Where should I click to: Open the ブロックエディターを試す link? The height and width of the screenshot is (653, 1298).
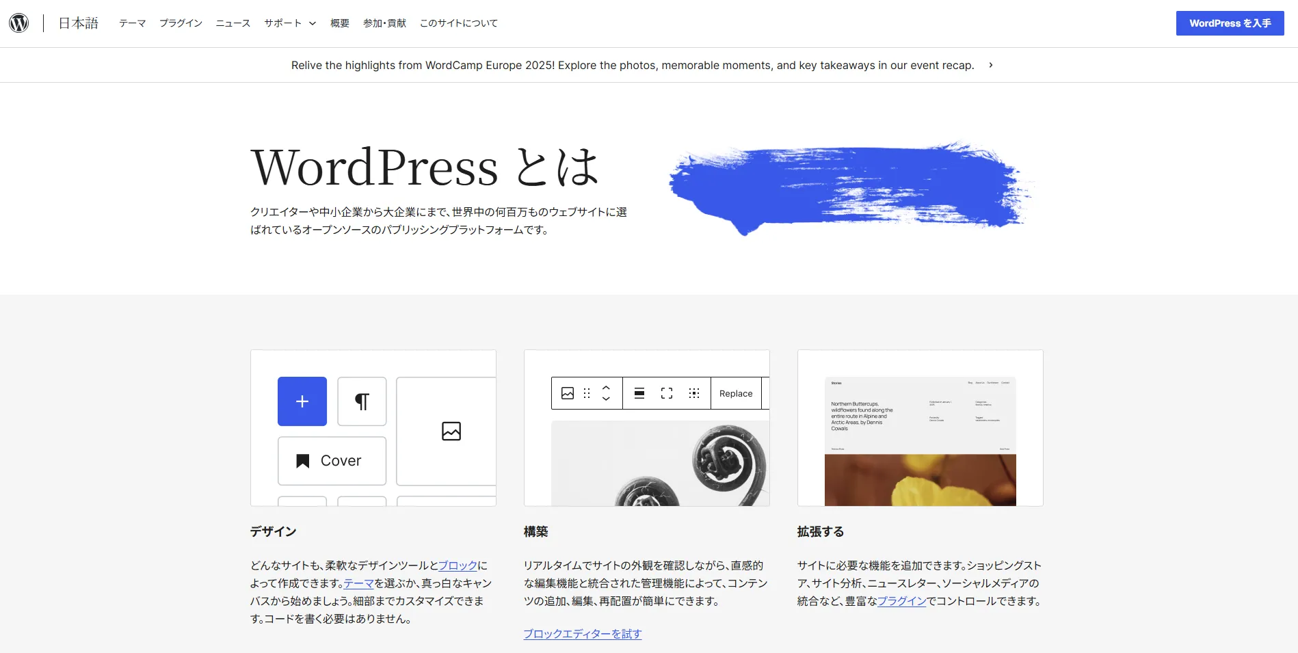pyautogui.click(x=583, y=634)
